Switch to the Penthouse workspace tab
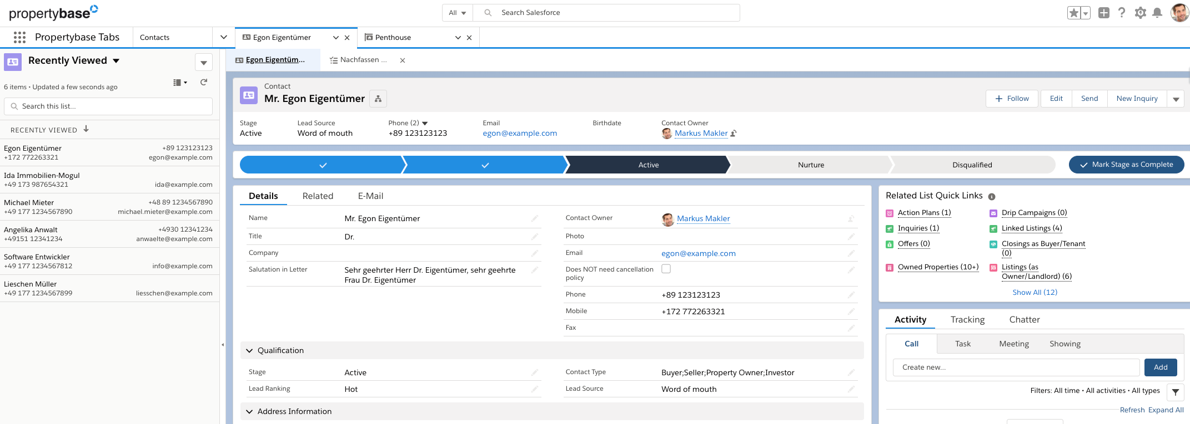1190x424 pixels. 393,37
